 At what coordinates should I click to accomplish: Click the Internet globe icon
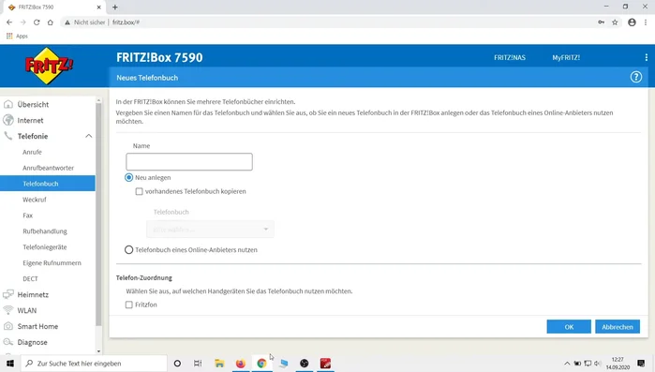7,120
